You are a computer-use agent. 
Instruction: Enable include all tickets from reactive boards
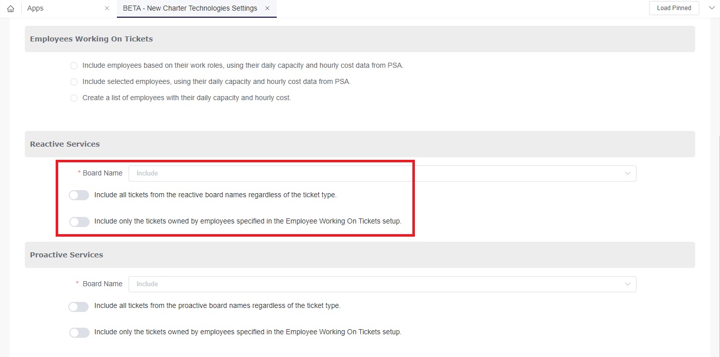click(79, 195)
